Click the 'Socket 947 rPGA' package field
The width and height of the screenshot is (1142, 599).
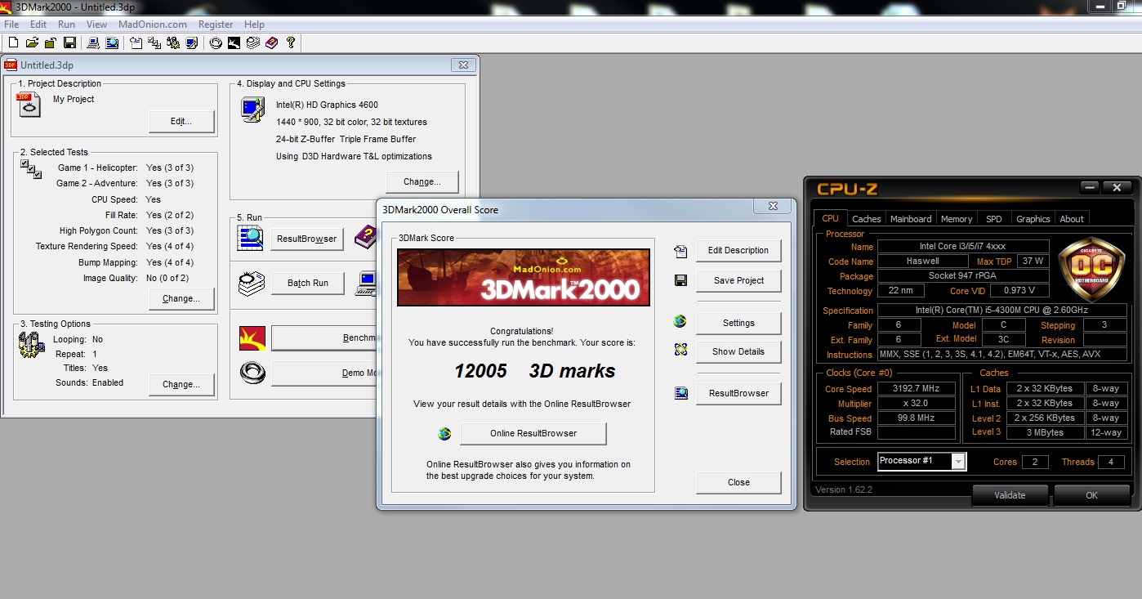(963, 276)
